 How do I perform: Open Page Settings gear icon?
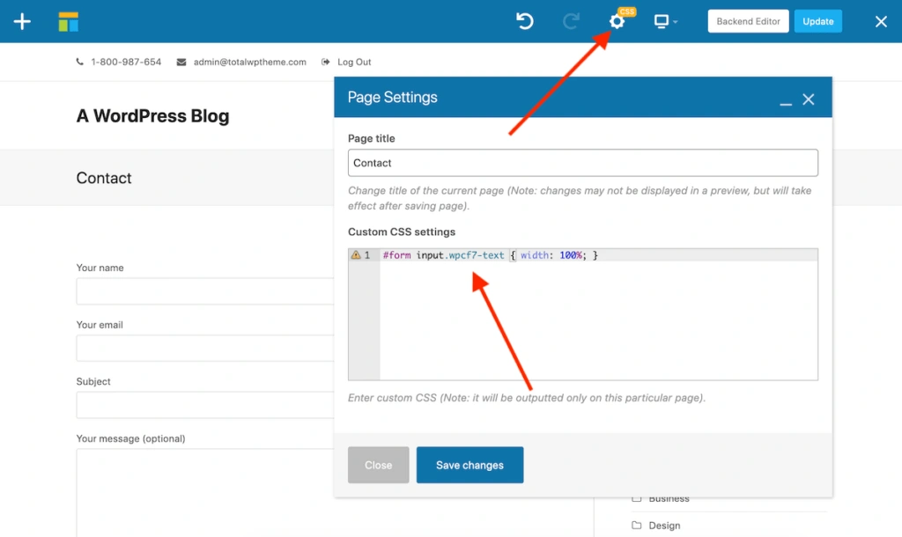pyautogui.click(x=617, y=21)
